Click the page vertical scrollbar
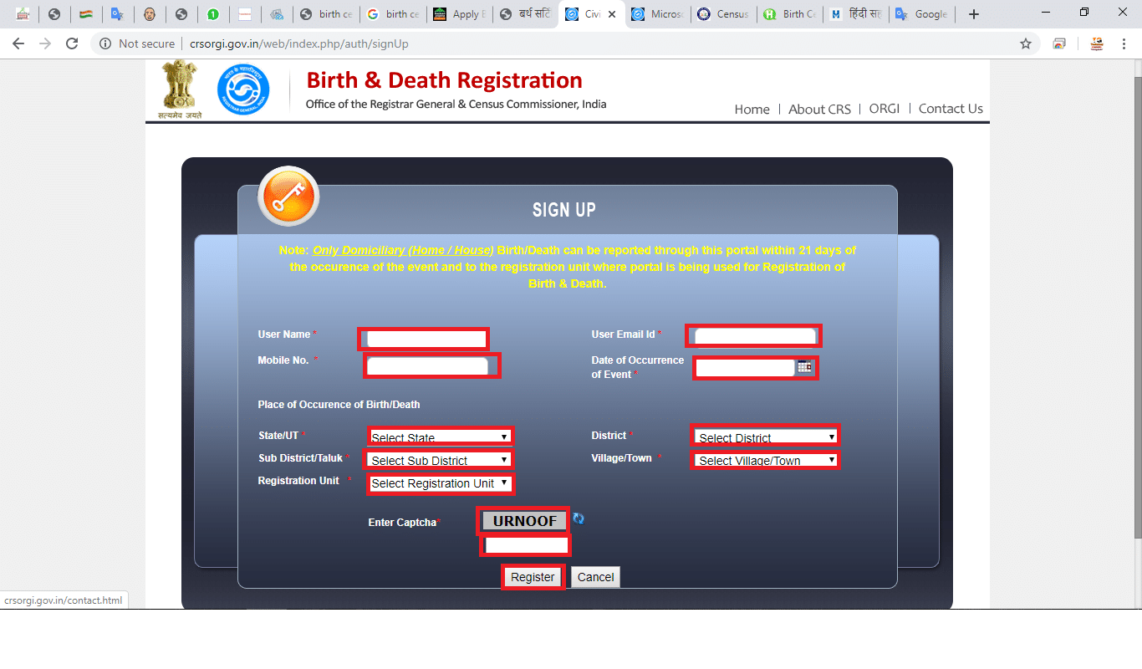Image resolution: width=1142 pixels, height=669 pixels. [x=1137, y=307]
